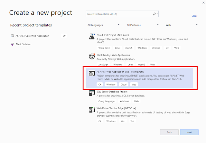
Task: Expand the search options arrow beside the magnifier
Action: point(157,14)
